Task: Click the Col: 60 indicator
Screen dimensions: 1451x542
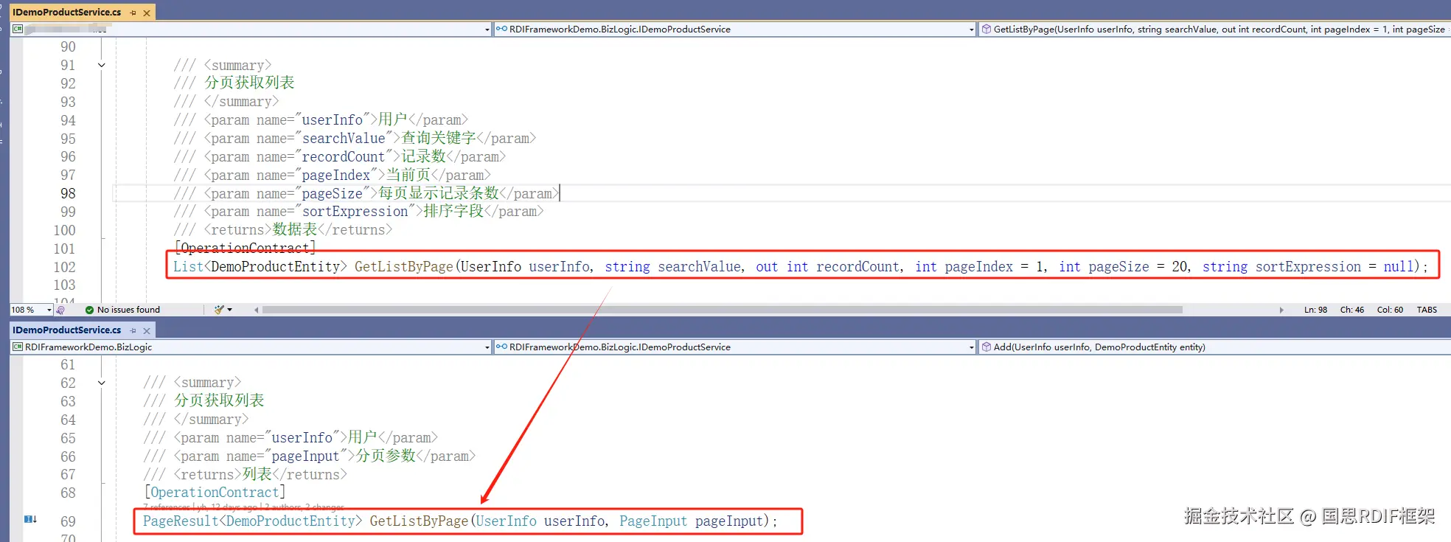Action: [1390, 310]
